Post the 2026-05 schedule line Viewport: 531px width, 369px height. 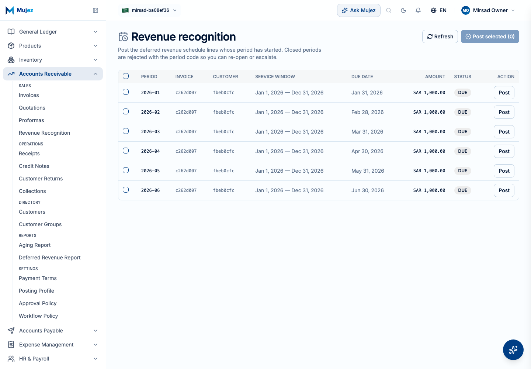504,171
